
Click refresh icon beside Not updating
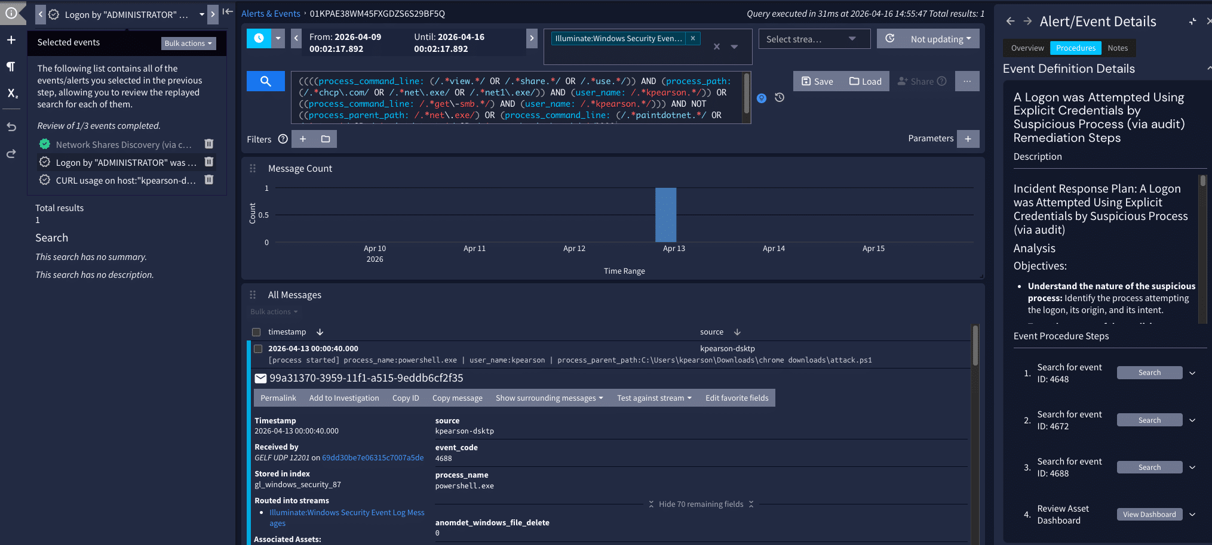889,39
